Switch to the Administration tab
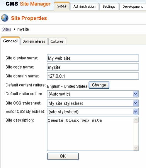This screenshot has height=168, width=146. (84, 7)
